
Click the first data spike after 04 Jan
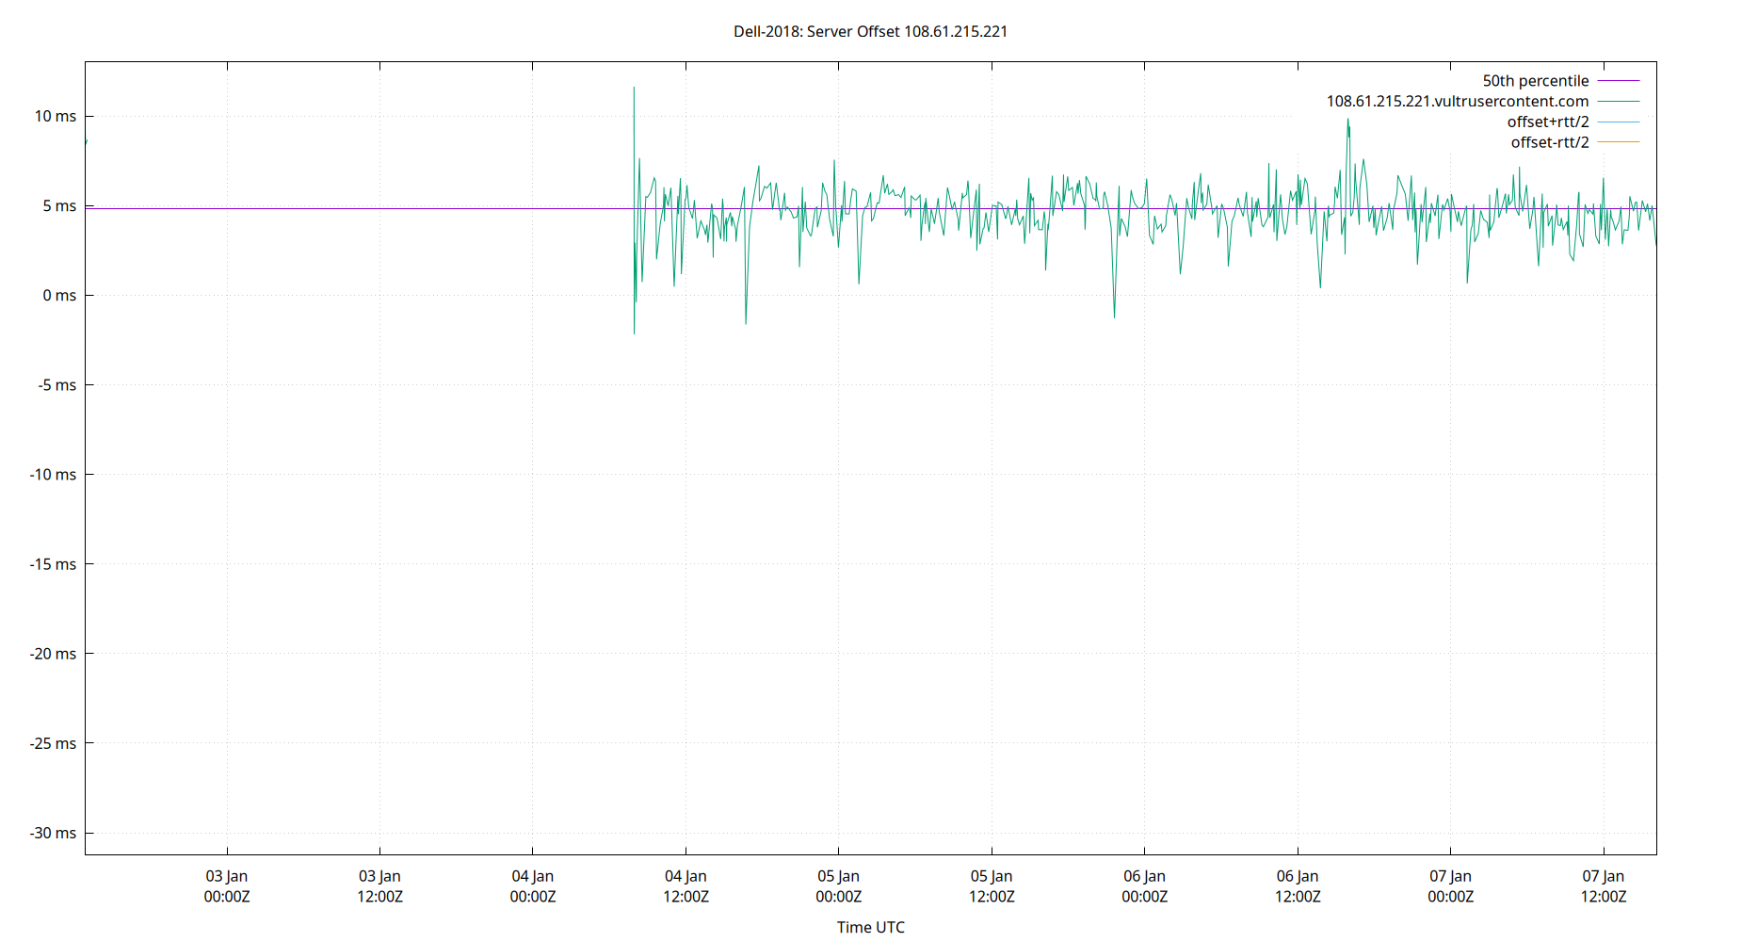click(x=633, y=88)
